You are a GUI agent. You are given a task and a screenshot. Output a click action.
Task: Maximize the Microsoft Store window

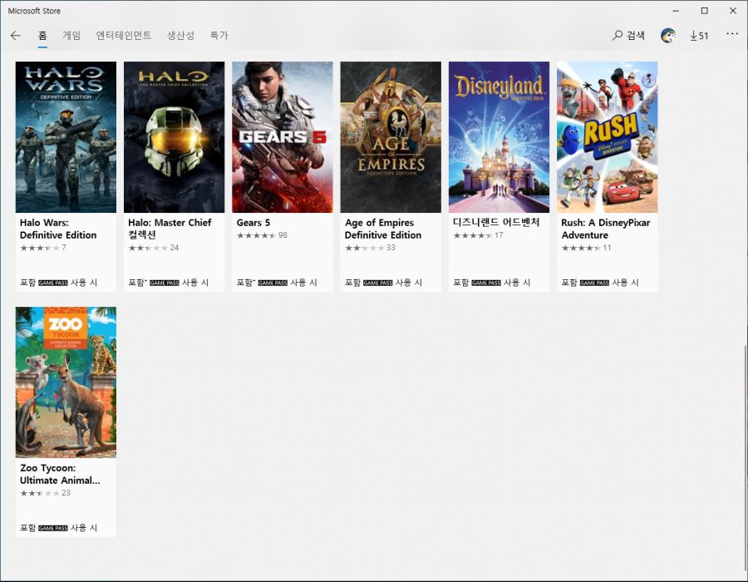[704, 11]
